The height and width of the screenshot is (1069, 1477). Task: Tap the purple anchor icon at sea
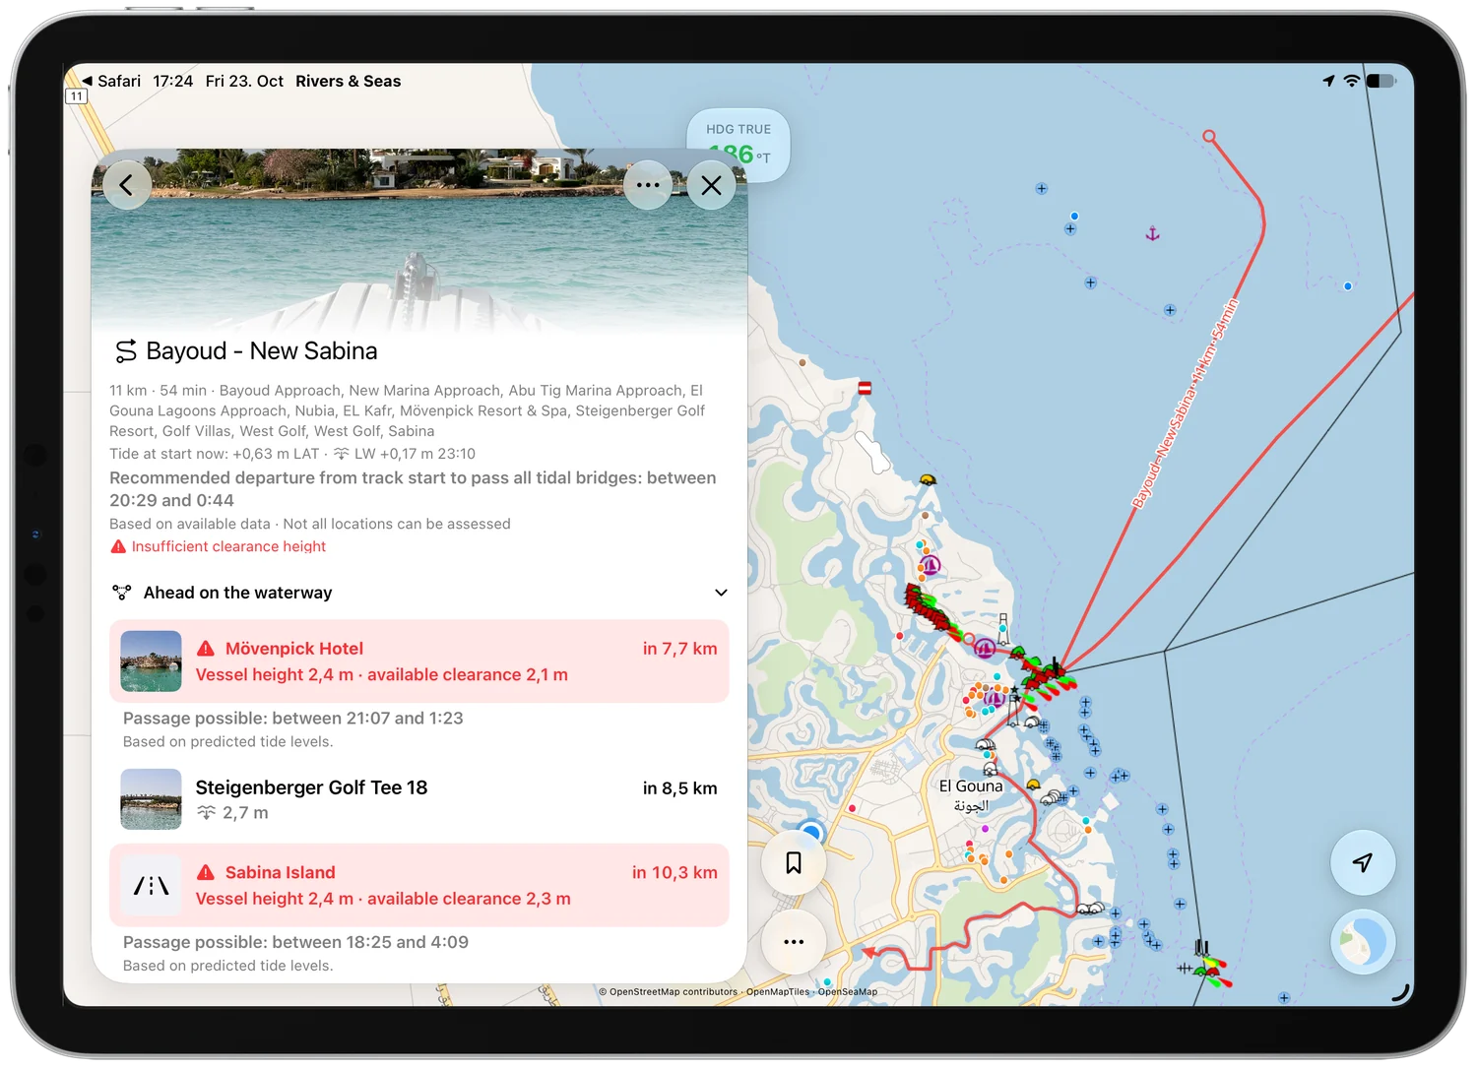click(x=1153, y=234)
